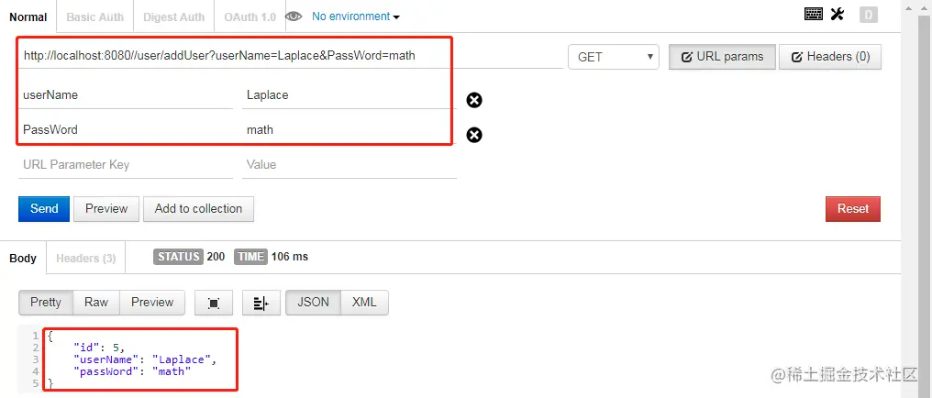The image size is (932, 398).
Task: Click the request Preview button
Action: tap(106, 209)
